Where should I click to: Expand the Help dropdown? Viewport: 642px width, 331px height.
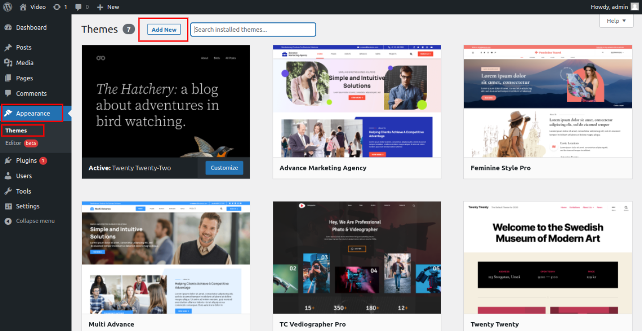point(616,21)
